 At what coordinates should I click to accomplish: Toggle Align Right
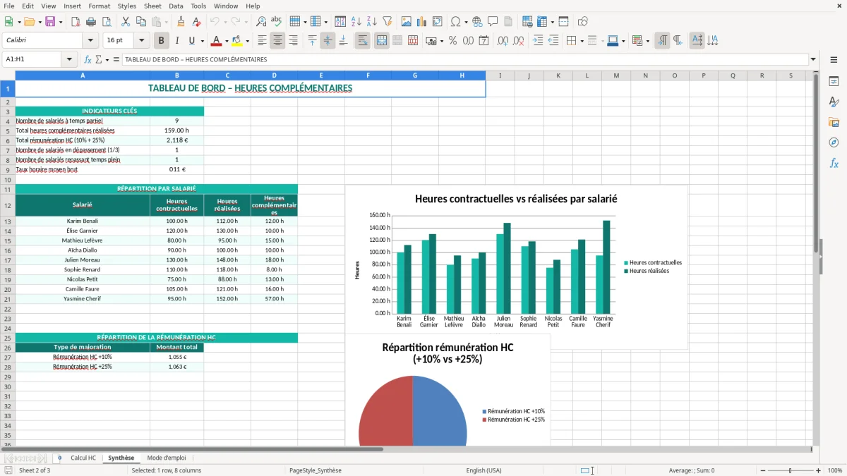pos(293,41)
